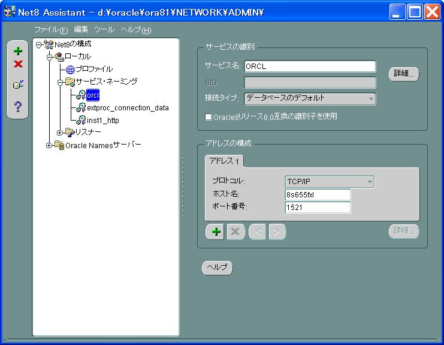Click the Net8 Assistant title bar application icon
The height and width of the screenshot is (345, 444).
(10, 12)
